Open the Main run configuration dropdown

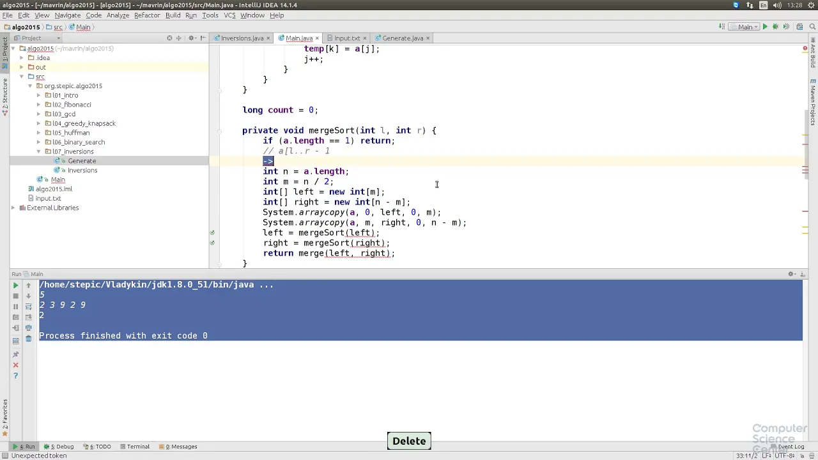(744, 27)
